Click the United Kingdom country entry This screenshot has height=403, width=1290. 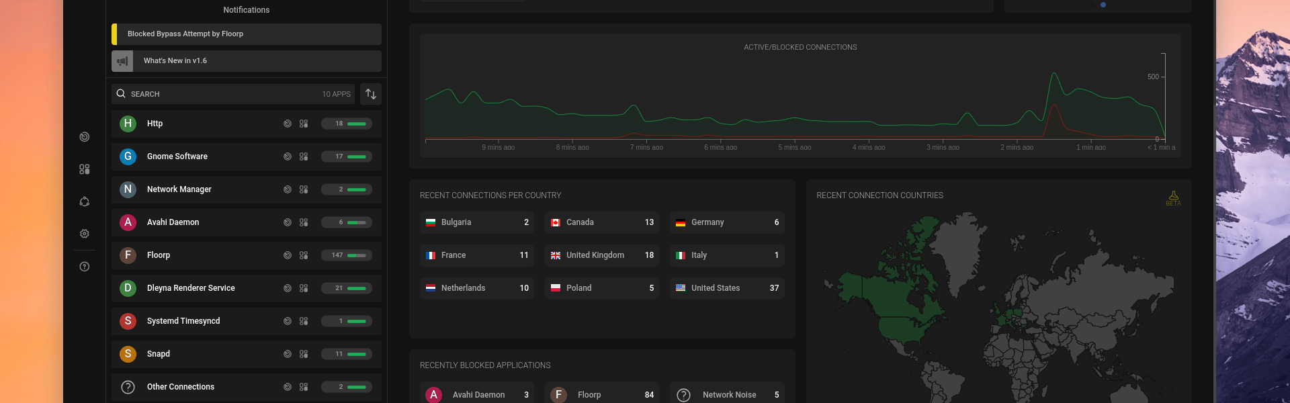click(601, 255)
